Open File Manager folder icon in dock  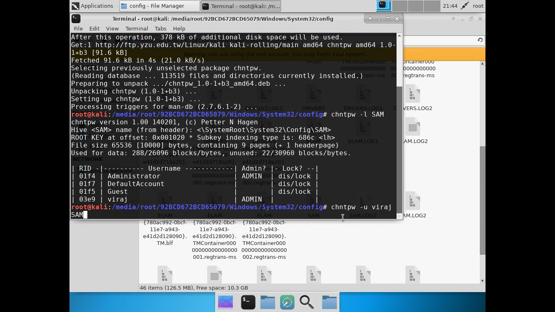pyautogui.click(x=267, y=302)
